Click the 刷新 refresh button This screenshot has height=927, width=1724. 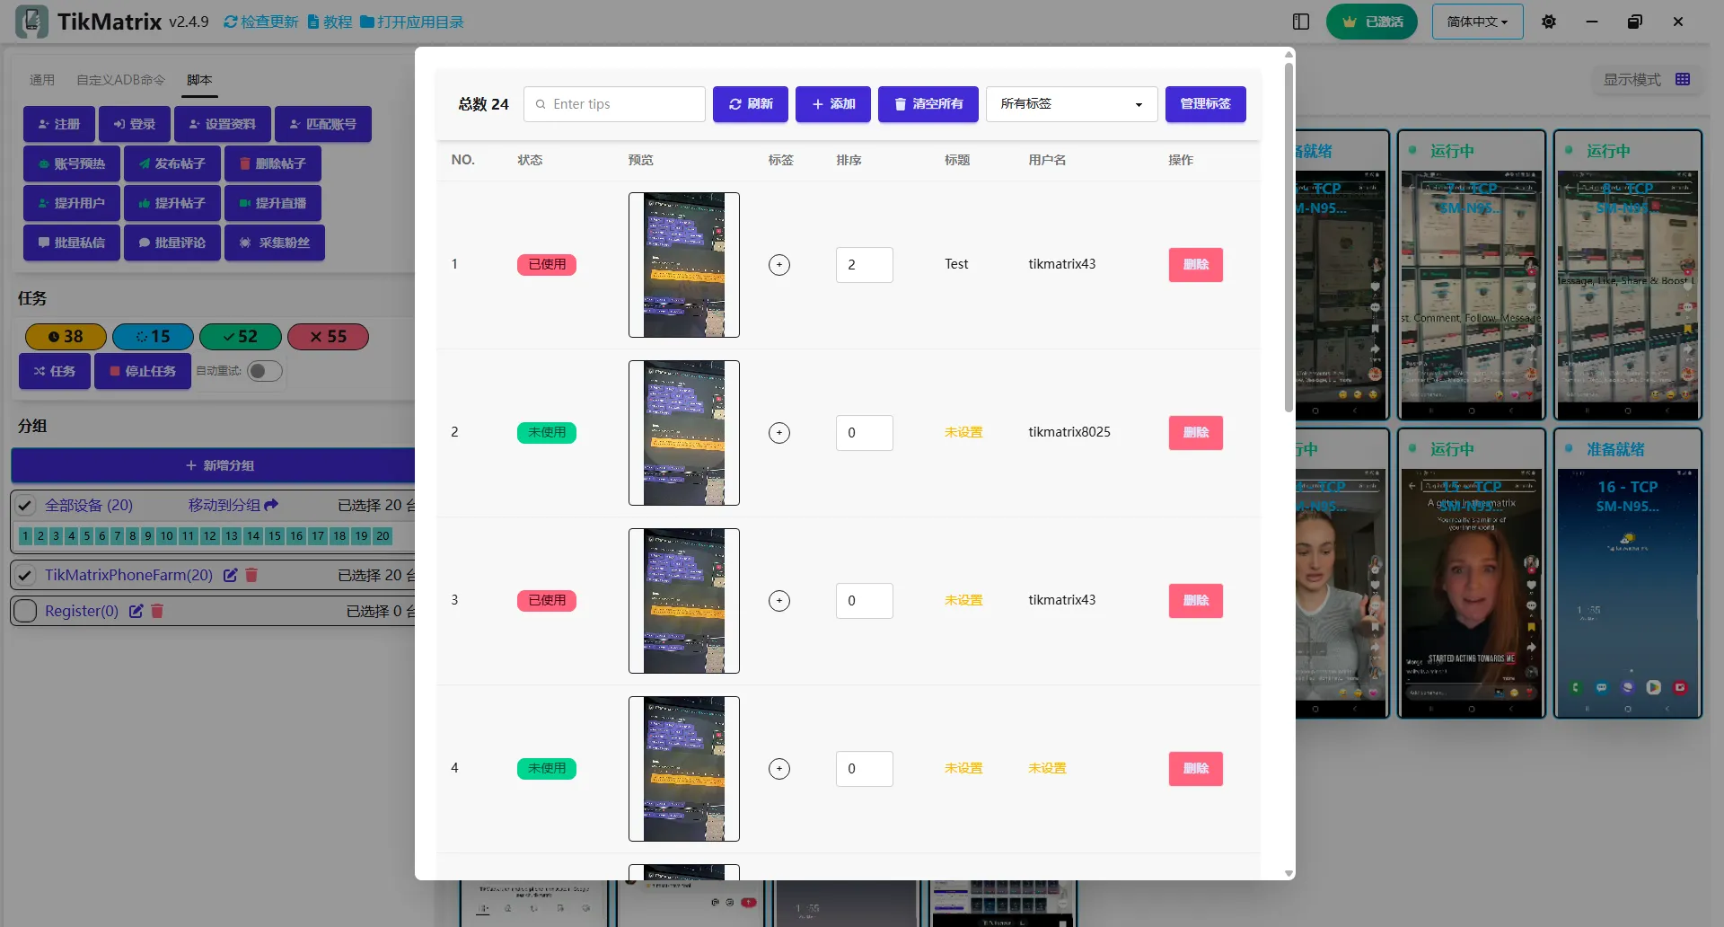750,104
